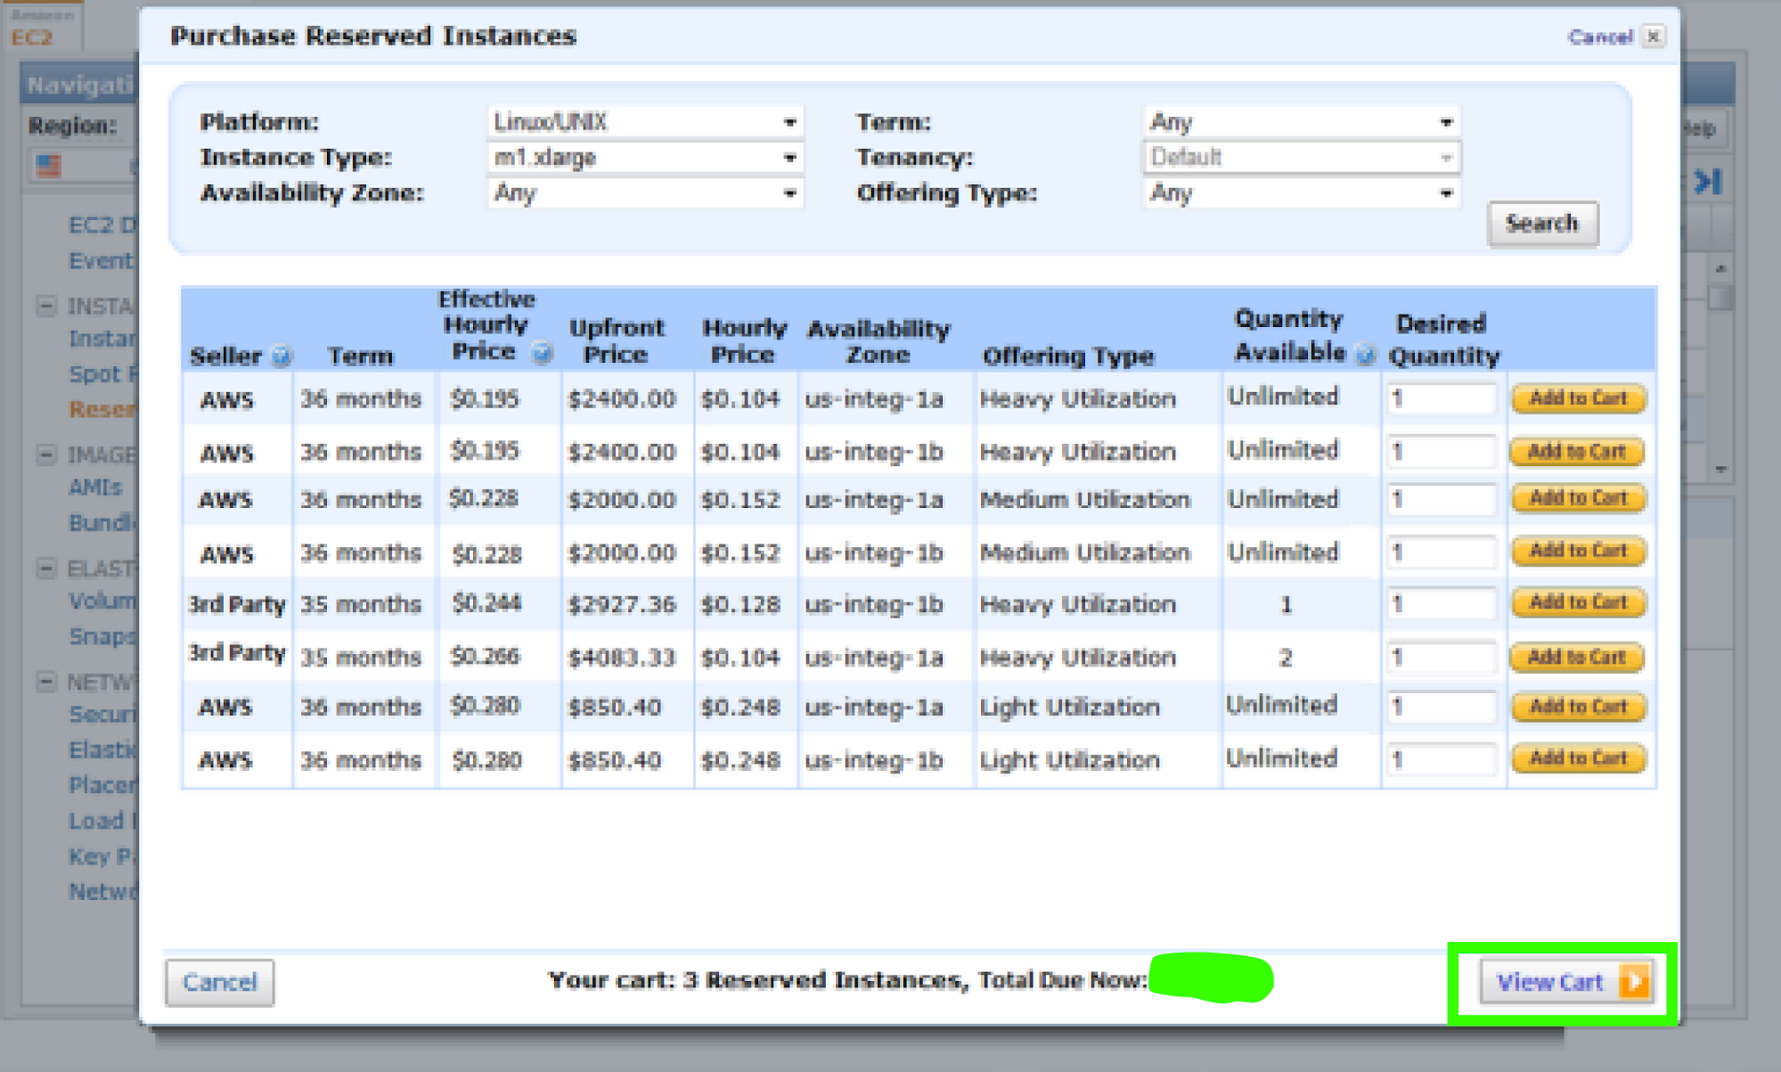Screen dimensions: 1781x1072
Task: Click the Seller column help icon
Action: [282, 356]
